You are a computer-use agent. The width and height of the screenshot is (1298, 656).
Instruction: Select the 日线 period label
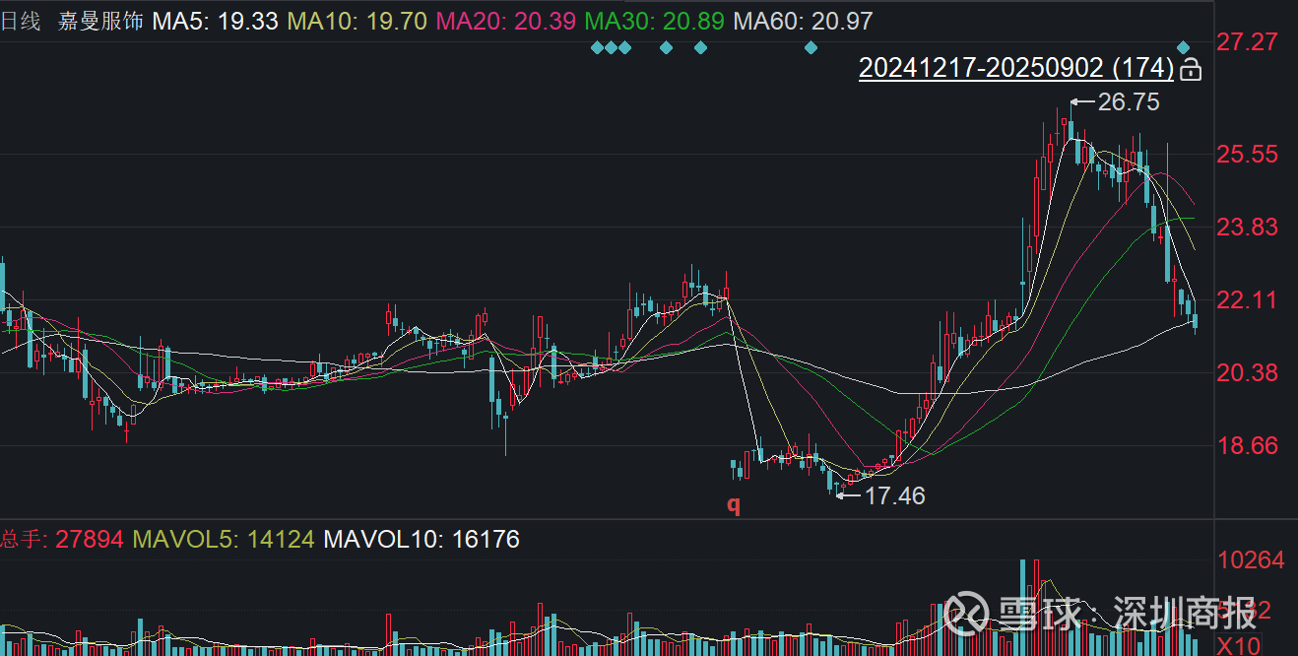click(x=20, y=21)
